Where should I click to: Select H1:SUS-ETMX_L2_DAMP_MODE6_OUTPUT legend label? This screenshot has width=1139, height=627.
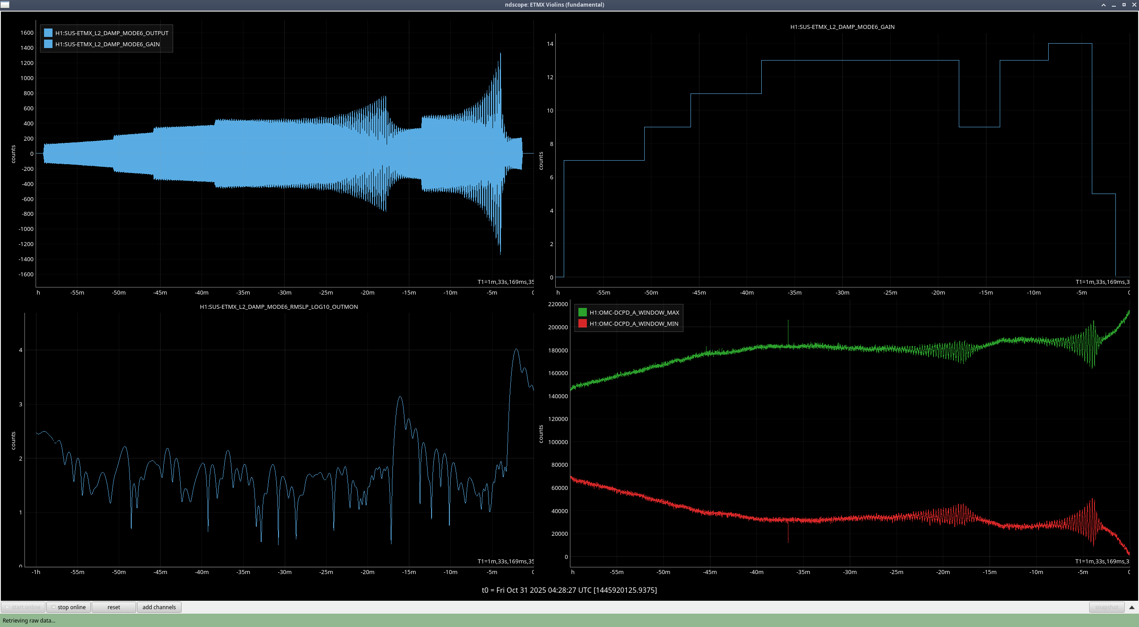pos(112,33)
